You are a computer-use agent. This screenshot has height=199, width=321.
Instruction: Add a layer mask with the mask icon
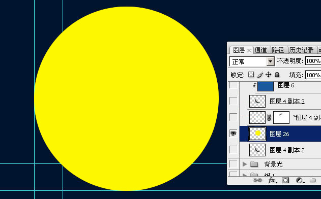tap(285, 180)
